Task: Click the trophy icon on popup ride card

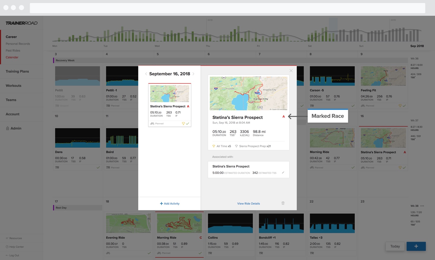Action: pos(183,123)
